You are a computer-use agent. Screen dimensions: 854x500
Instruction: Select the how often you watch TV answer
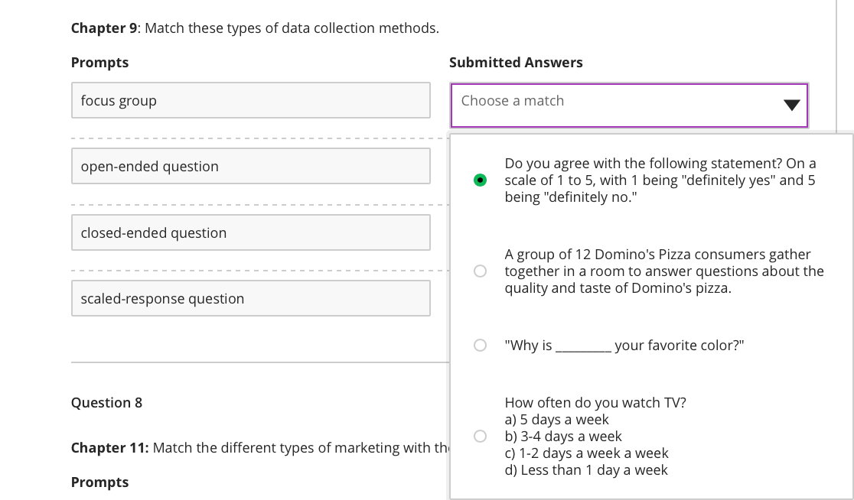(481, 436)
